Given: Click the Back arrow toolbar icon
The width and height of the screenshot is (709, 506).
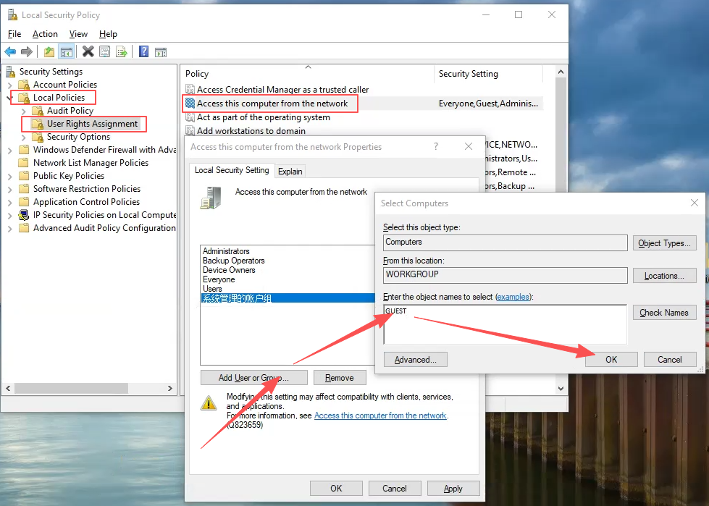Looking at the screenshot, I should [10, 52].
